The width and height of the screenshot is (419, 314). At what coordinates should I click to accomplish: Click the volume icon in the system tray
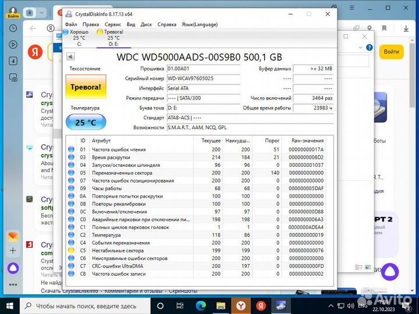(350, 306)
